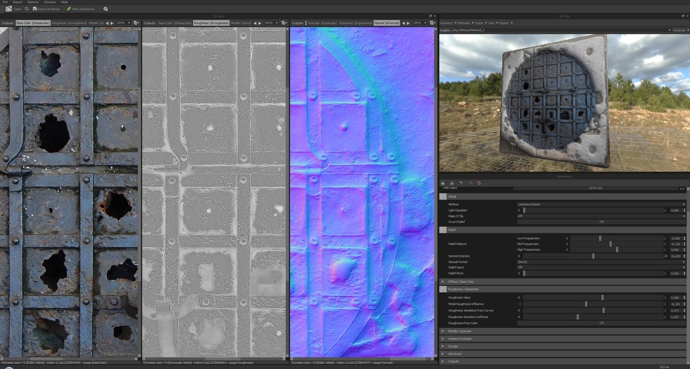Toggle the Global section enable checkbox
This screenshot has height=369, width=690.
[x=443, y=196]
